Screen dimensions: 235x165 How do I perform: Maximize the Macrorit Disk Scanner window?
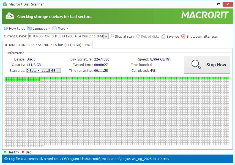point(219,4)
